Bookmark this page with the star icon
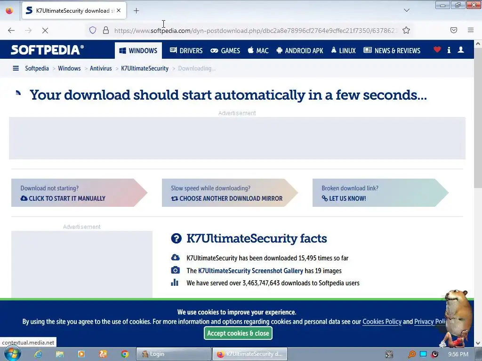 (406, 30)
